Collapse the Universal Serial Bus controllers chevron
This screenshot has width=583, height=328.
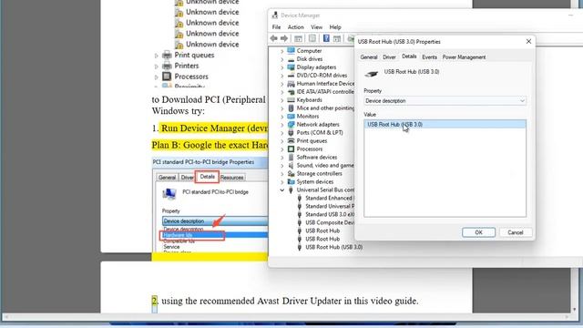coord(281,190)
